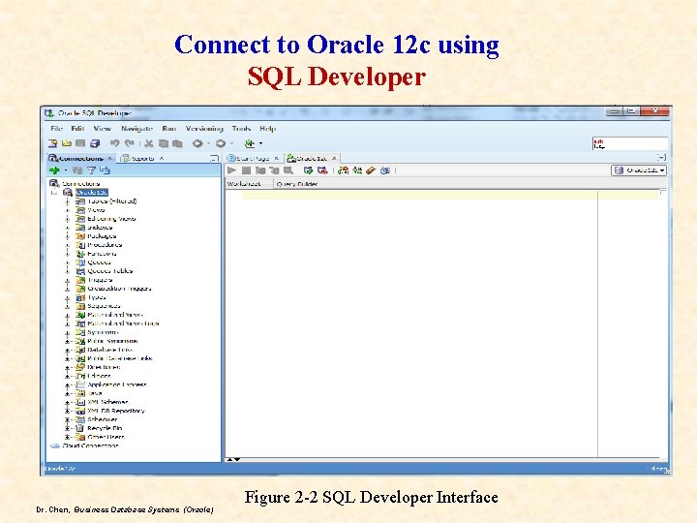Click the Open folder toolbar icon
Screen dimensions: 697x523
(67, 143)
